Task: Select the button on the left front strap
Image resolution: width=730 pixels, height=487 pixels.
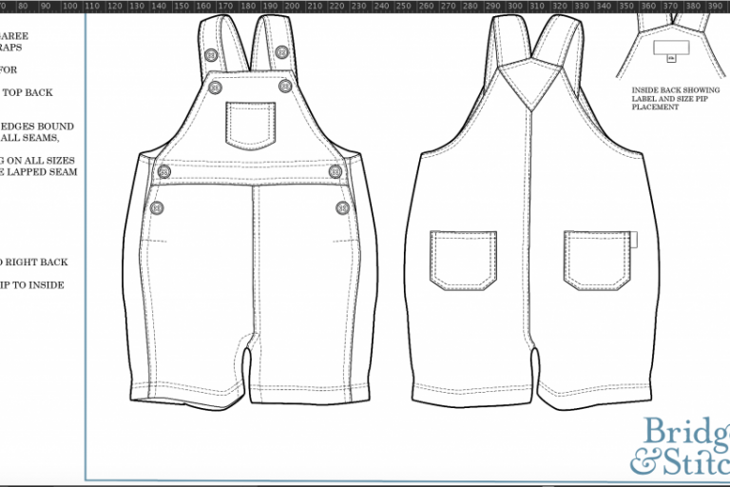Action: coord(211,55)
